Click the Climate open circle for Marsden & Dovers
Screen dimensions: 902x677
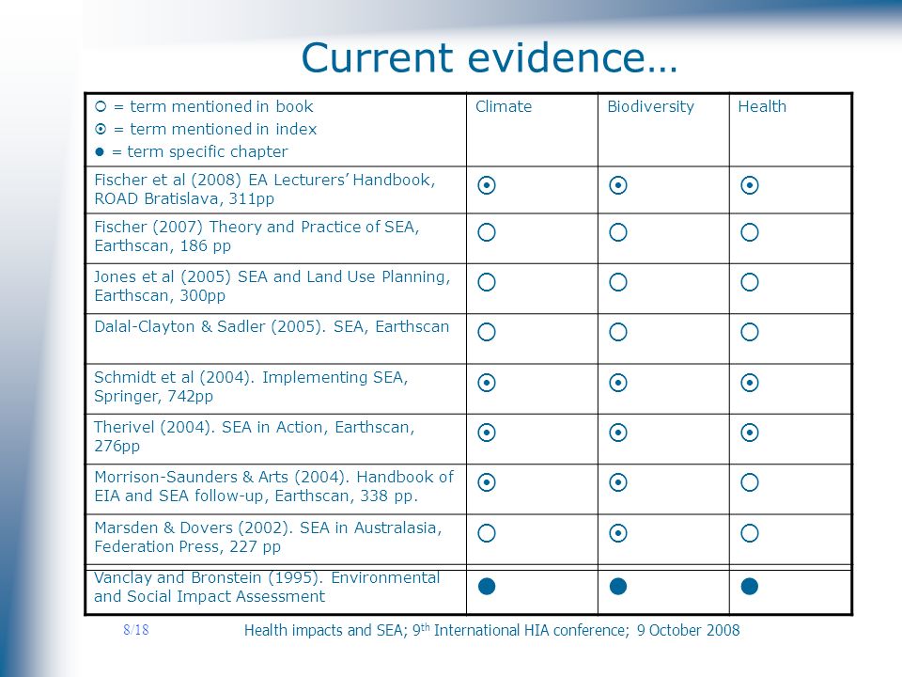[487, 533]
